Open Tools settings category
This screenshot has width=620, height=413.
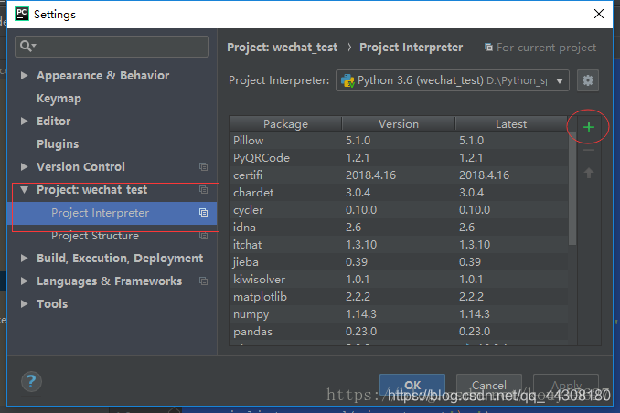tap(52, 304)
